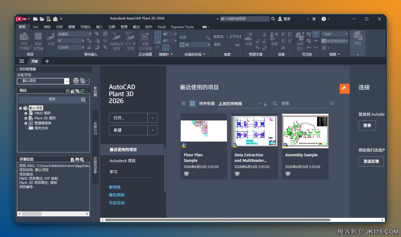Open the 项目管理器 ribbon tool
The image size is (401, 237).
24,41
